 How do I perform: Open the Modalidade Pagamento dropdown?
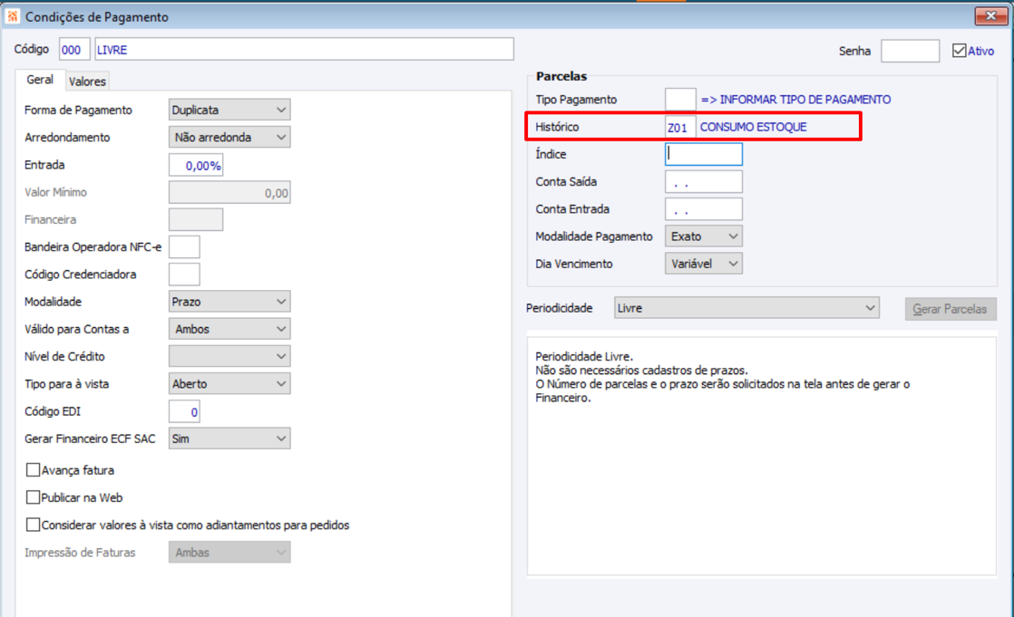point(704,236)
